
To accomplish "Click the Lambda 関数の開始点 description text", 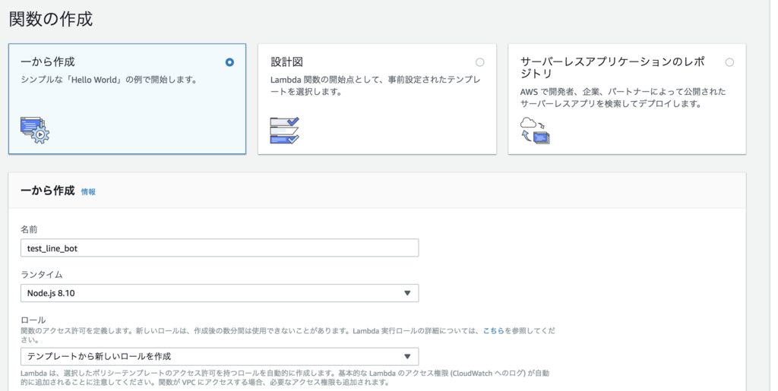I will pos(375,86).
